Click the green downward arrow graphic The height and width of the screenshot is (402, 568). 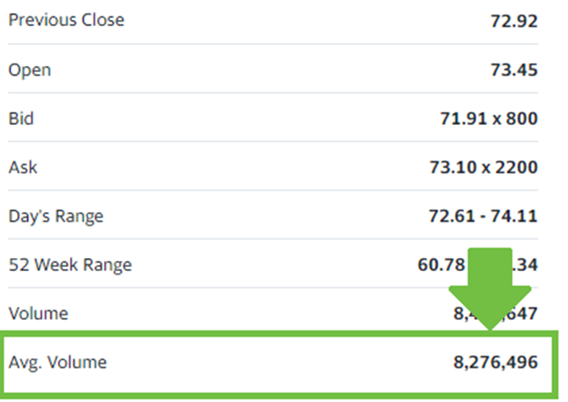pyautogui.click(x=490, y=289)
